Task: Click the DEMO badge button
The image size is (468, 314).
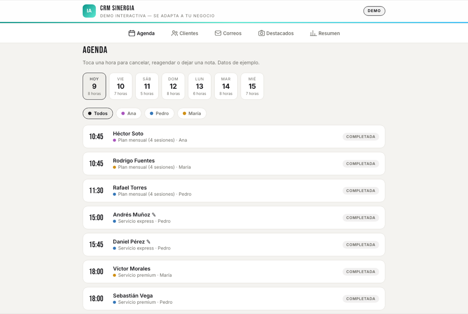Action: pyautogui.click(x=374, y=11)
